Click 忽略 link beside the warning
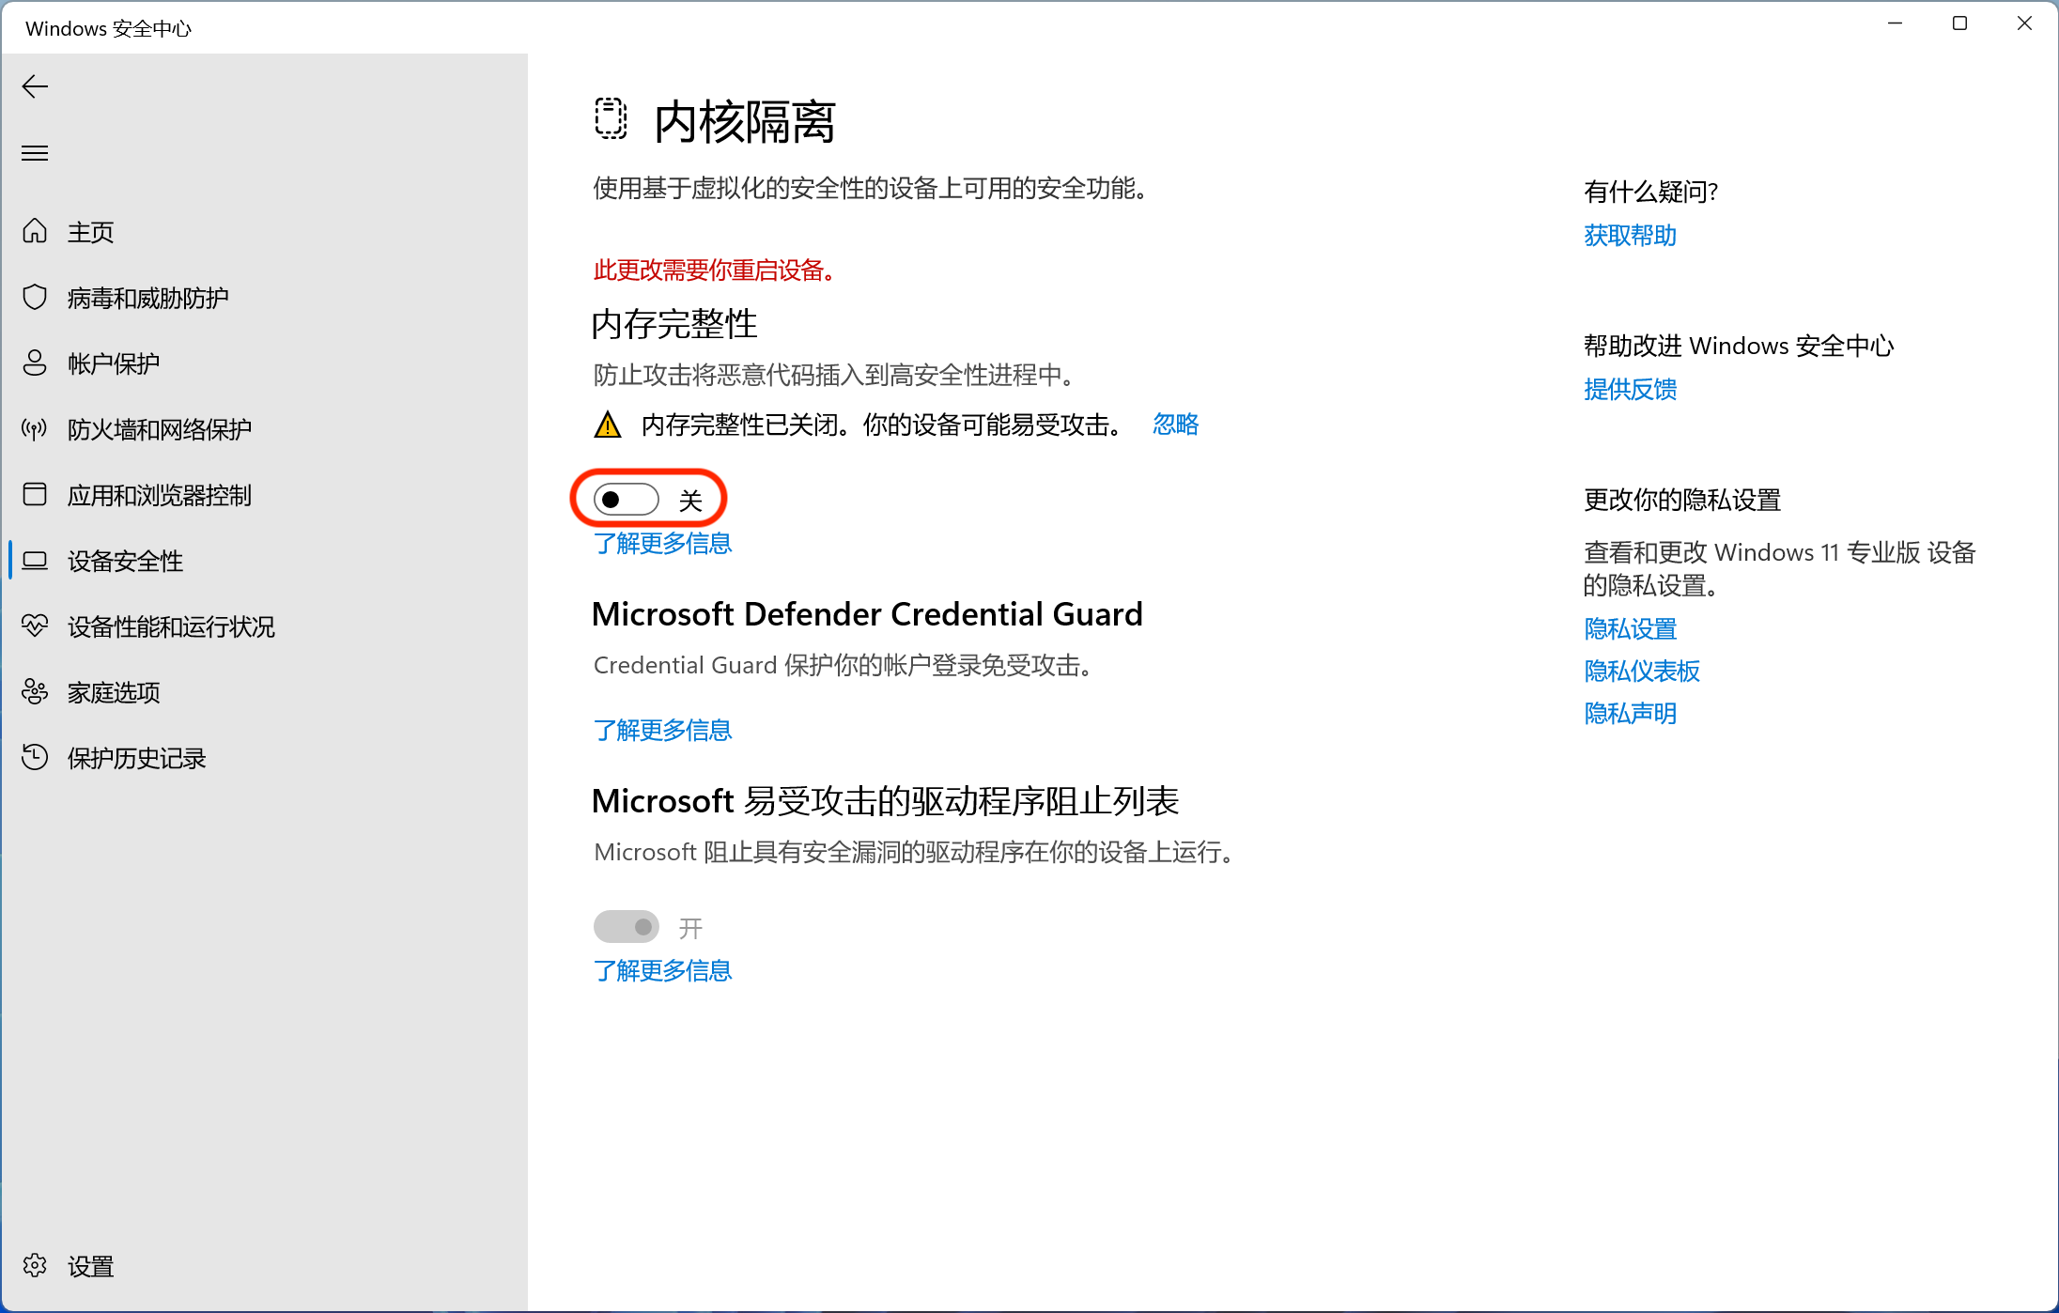The width and height of the screenshot is (2059, 1313). click(1175, 425)
